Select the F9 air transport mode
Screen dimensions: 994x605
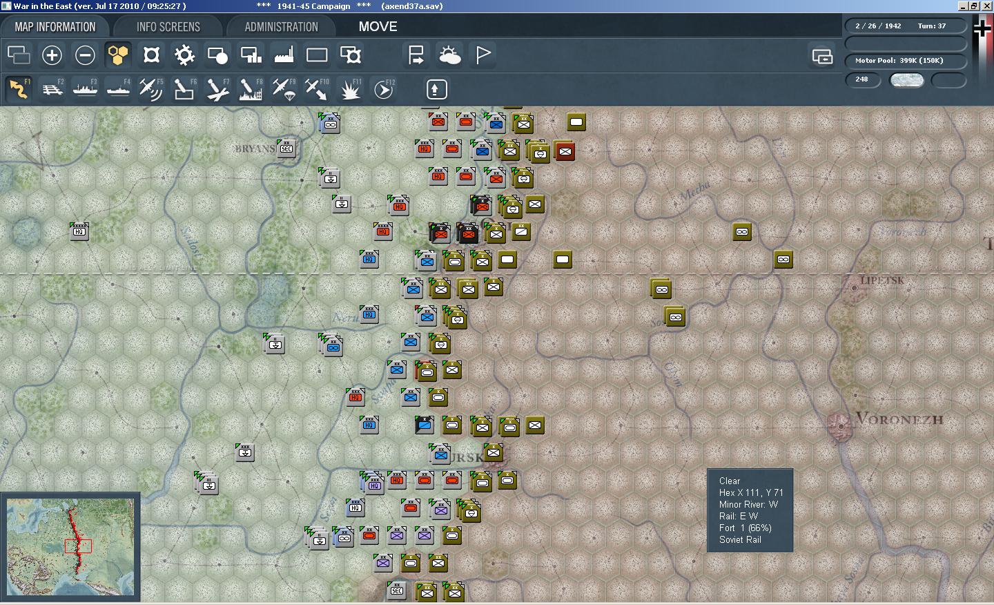click(284, 89)
